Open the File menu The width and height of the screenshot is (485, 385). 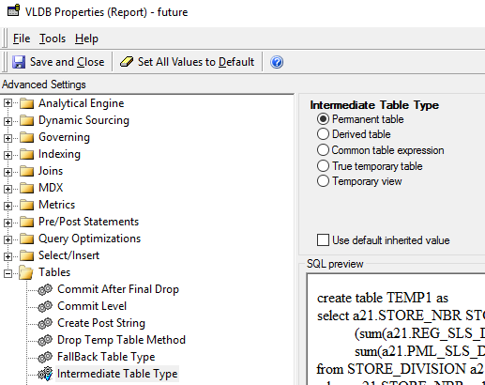click(x=22, y=38)
